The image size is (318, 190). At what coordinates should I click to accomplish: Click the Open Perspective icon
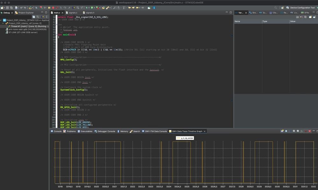282,8
